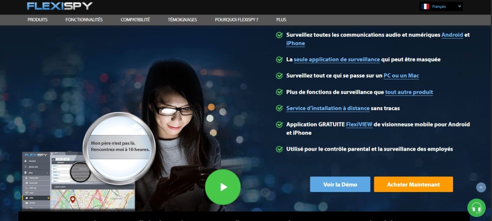Click the text 'sans tracas'
492x221 pixels.
pos(385,108)
